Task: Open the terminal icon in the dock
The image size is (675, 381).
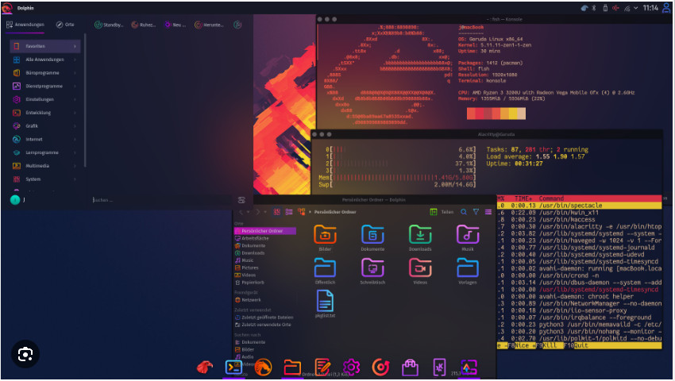Action: (x=233, y=368)
